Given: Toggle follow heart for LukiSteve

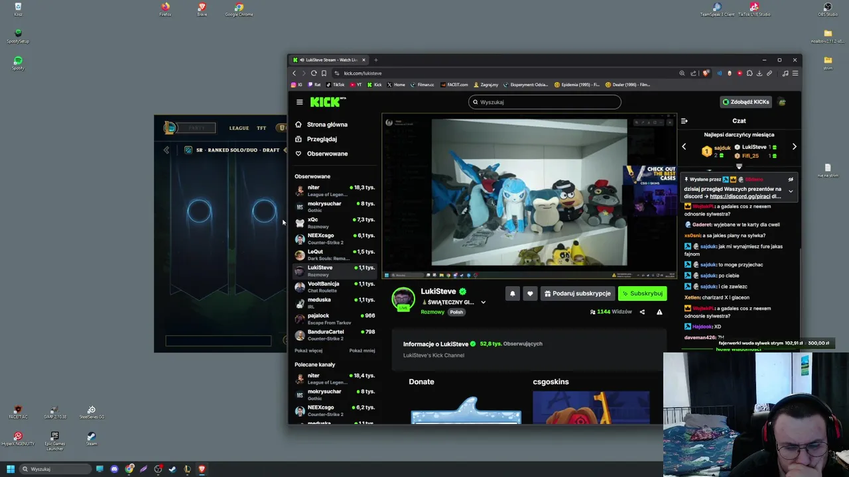Looking at the screenshot, I should tap(529, 293).
